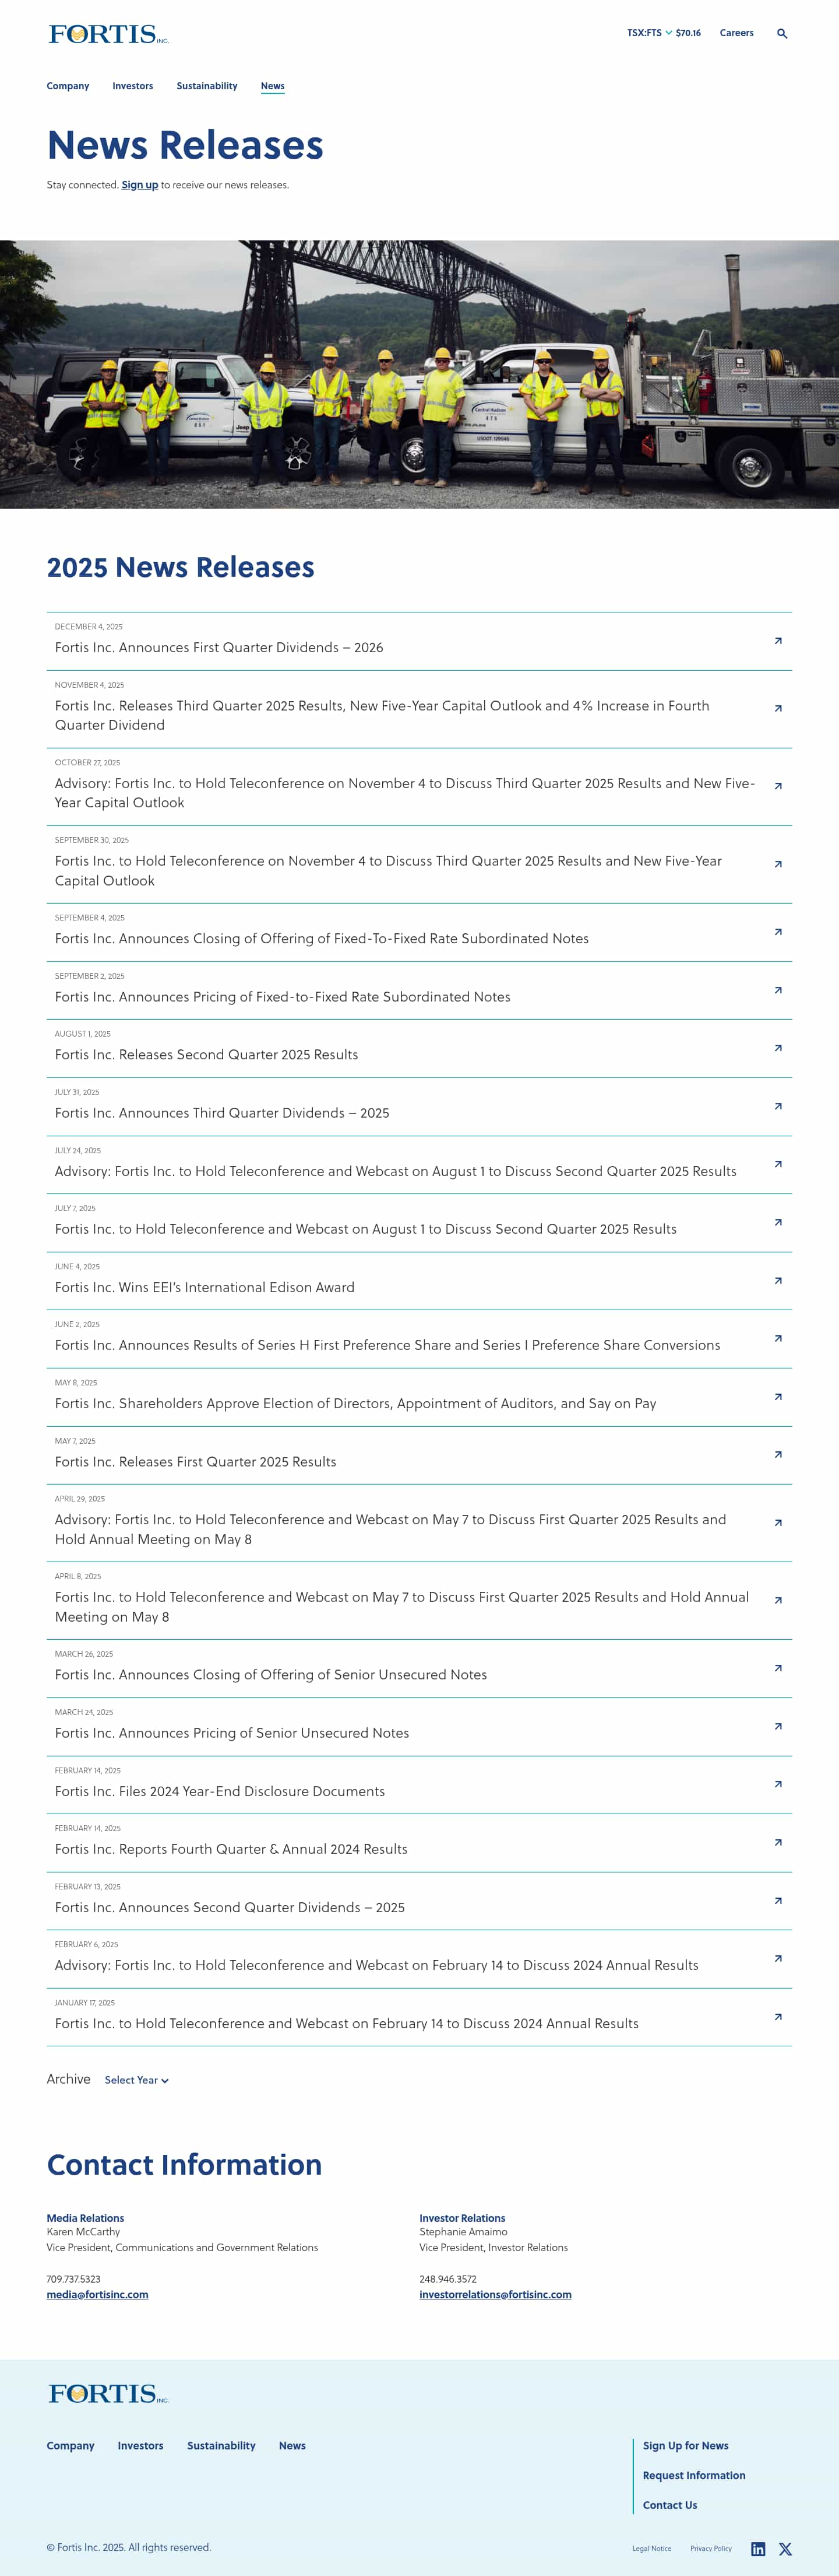Open the Select Year archive dropdown
The width and height of the screenshot is (839, 2576).
pyautogui.click(x=137, y=2080)
